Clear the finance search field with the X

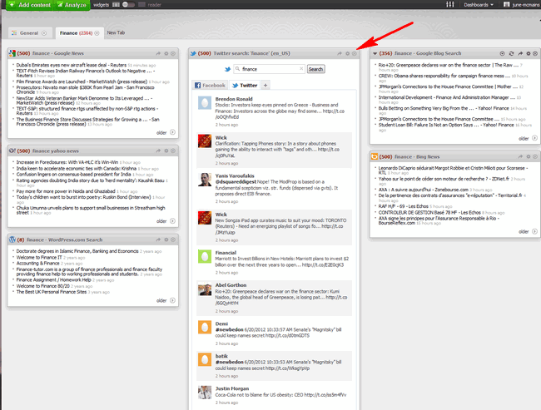[x=301, y=69]
